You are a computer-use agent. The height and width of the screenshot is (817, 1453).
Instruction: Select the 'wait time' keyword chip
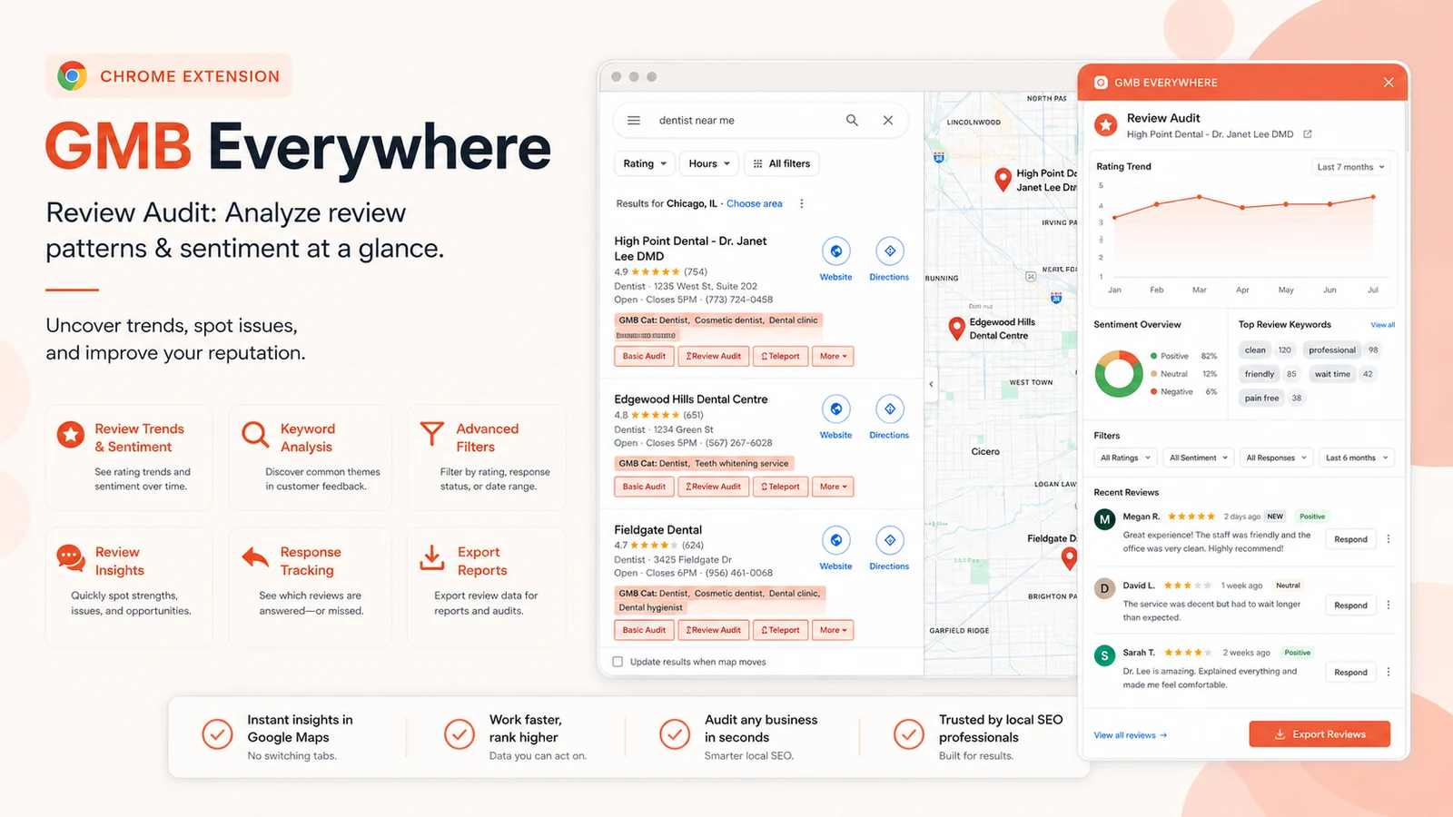(1332, 374)
